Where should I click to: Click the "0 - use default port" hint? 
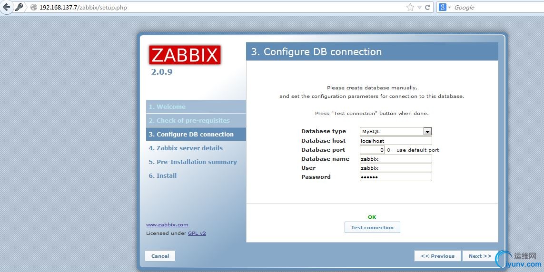click(x=413, y=150)
